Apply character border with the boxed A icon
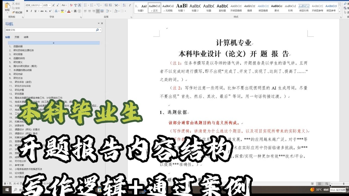This screenshot has width=349, height=196. tap(80, 5)
